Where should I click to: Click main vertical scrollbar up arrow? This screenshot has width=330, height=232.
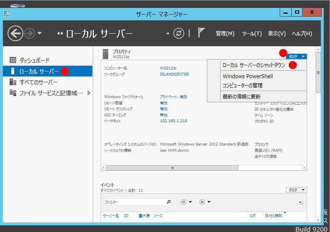(318, 49)
